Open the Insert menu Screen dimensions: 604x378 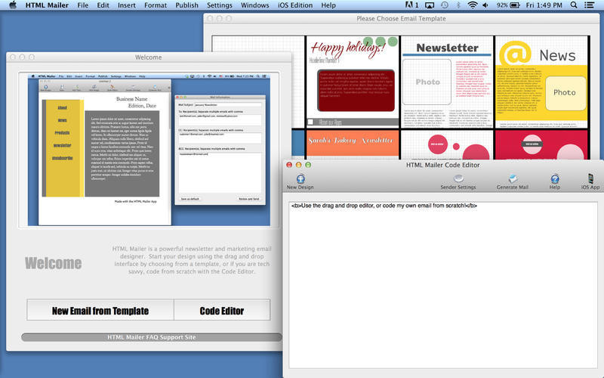point(126,5)
